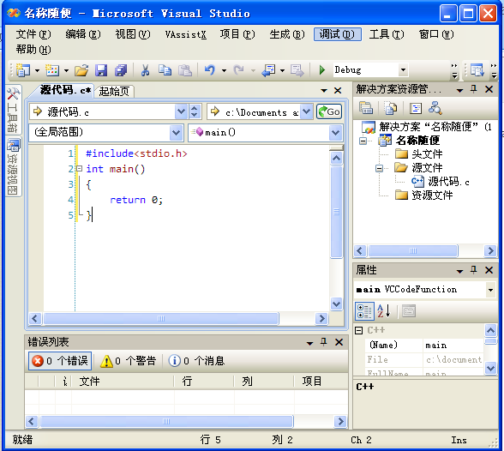Screen dimensions: 504x451
Task: Open the 视图(V) menu
Action: [133, 34]
